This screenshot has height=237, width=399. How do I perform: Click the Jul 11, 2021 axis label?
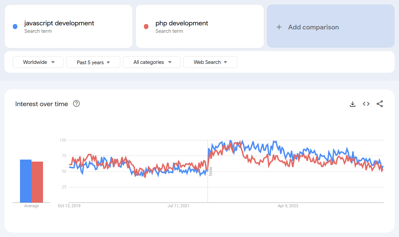tap(178, 206)
